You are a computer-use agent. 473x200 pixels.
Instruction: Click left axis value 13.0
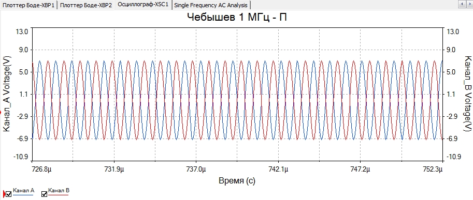[22, 32]
